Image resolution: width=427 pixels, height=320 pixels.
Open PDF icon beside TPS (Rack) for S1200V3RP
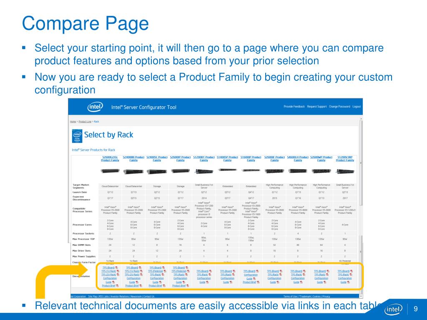tap(351, 275)
